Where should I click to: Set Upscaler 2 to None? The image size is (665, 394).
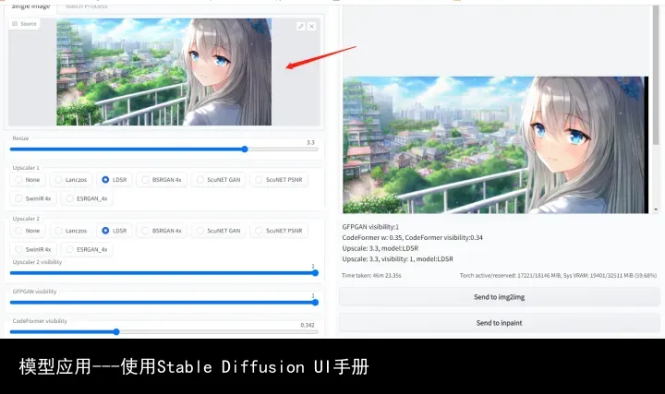27,231
